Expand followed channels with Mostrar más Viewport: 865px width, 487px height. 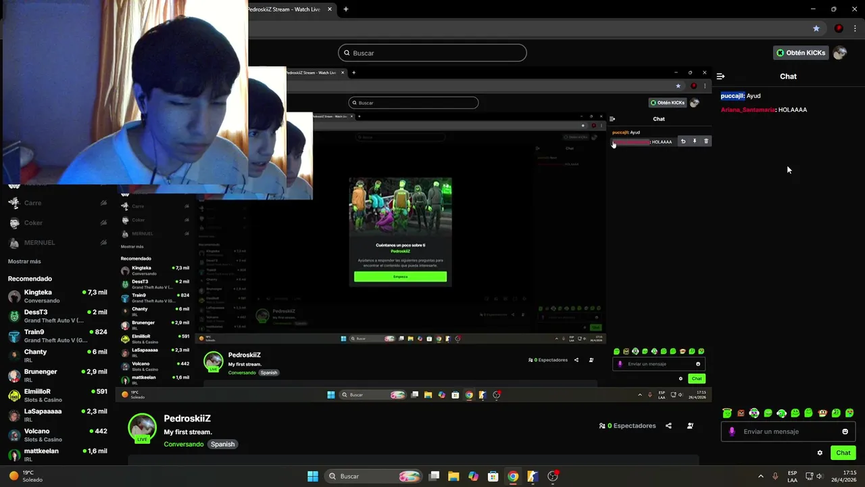click(x=24, y=262)
